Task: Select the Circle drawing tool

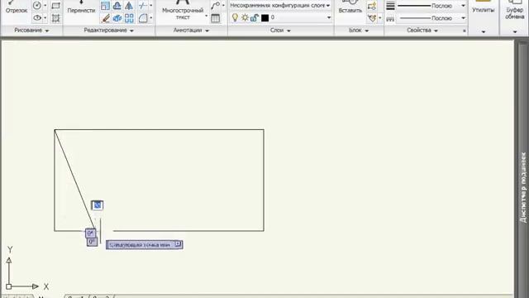Action: tap(37, 6)
